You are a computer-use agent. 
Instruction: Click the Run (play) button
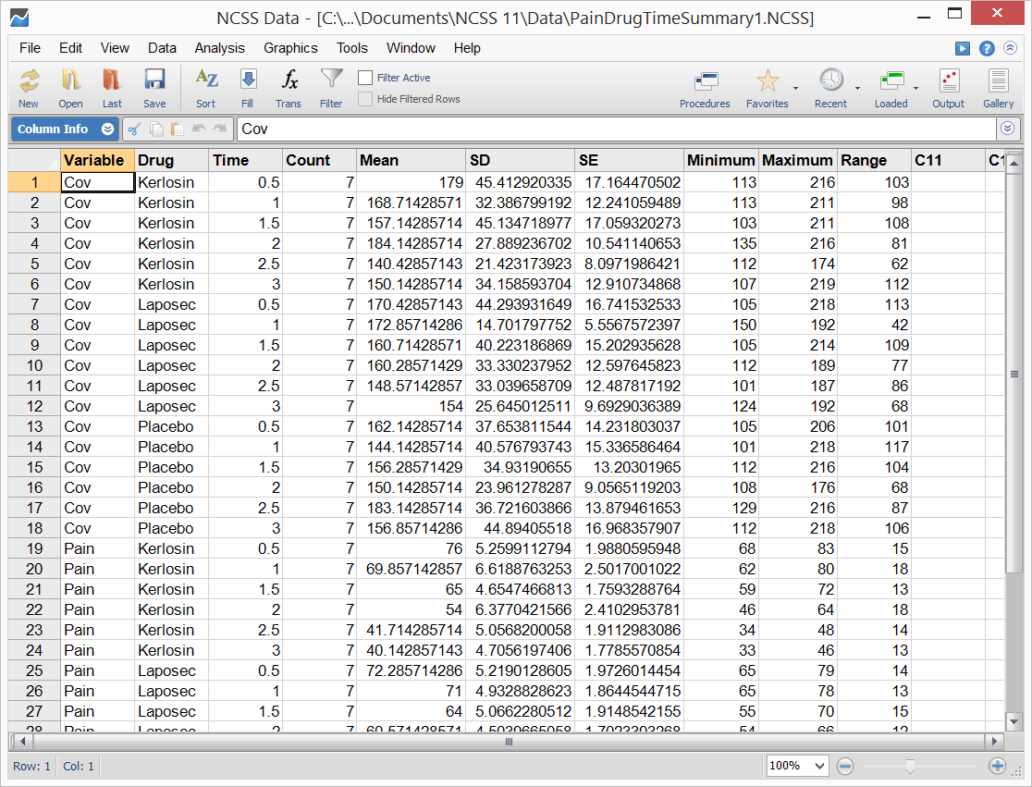pos(963,48)
